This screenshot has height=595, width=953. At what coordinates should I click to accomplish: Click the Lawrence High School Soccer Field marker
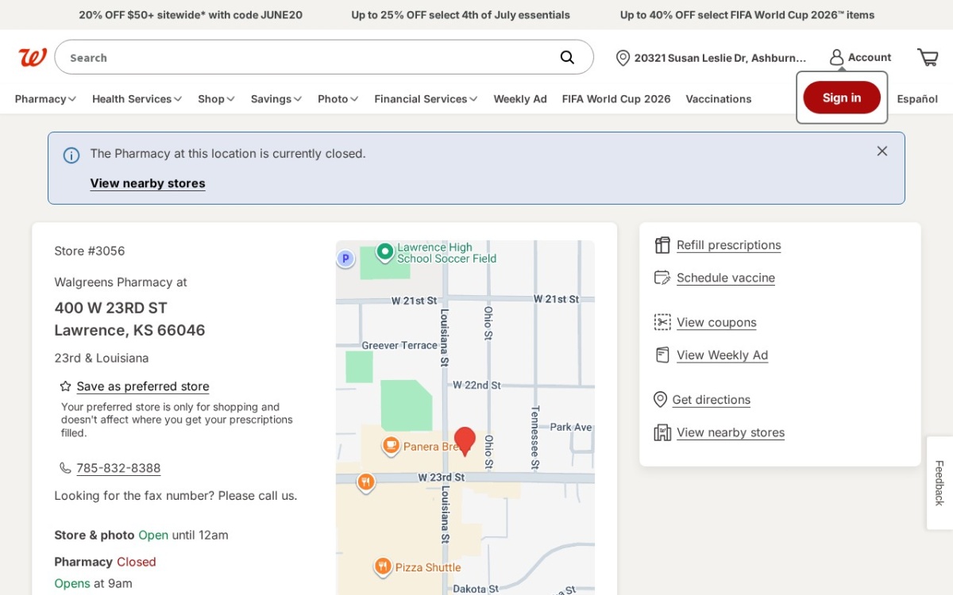point(385,251)
